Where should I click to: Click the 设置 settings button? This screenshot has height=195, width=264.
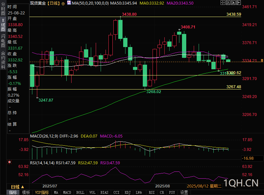184,192
